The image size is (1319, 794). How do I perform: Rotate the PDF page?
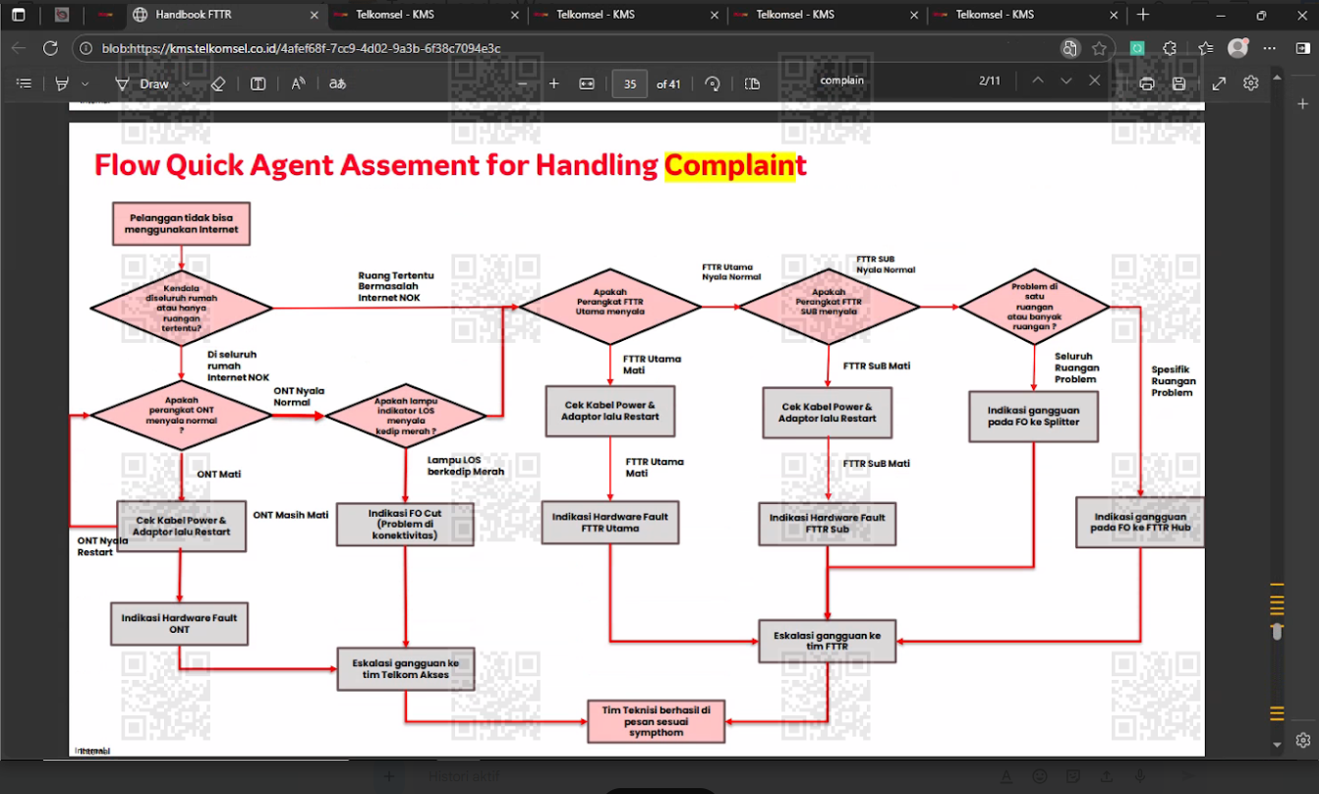[x=713, y=84]
